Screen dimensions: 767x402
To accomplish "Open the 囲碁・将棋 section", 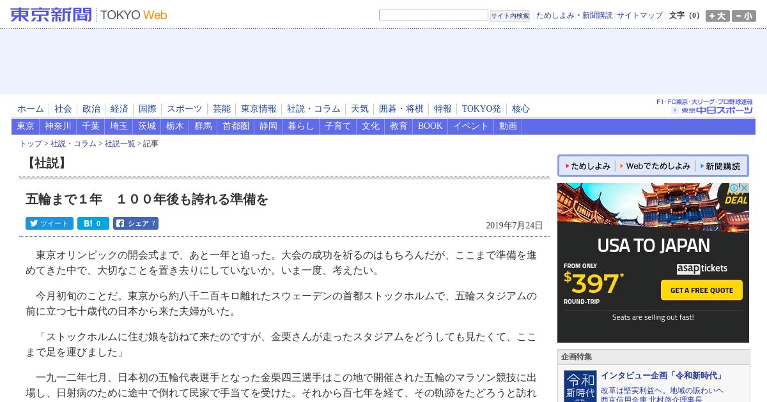I will 401,109.
